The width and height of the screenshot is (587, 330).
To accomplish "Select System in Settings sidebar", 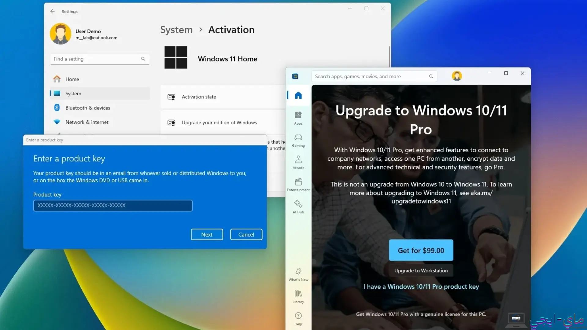I will (100, 94).
